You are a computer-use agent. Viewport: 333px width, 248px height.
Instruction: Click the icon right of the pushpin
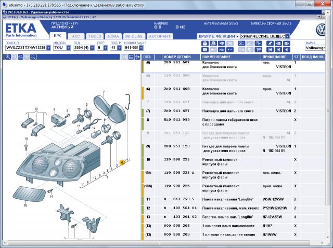[278, 44]
